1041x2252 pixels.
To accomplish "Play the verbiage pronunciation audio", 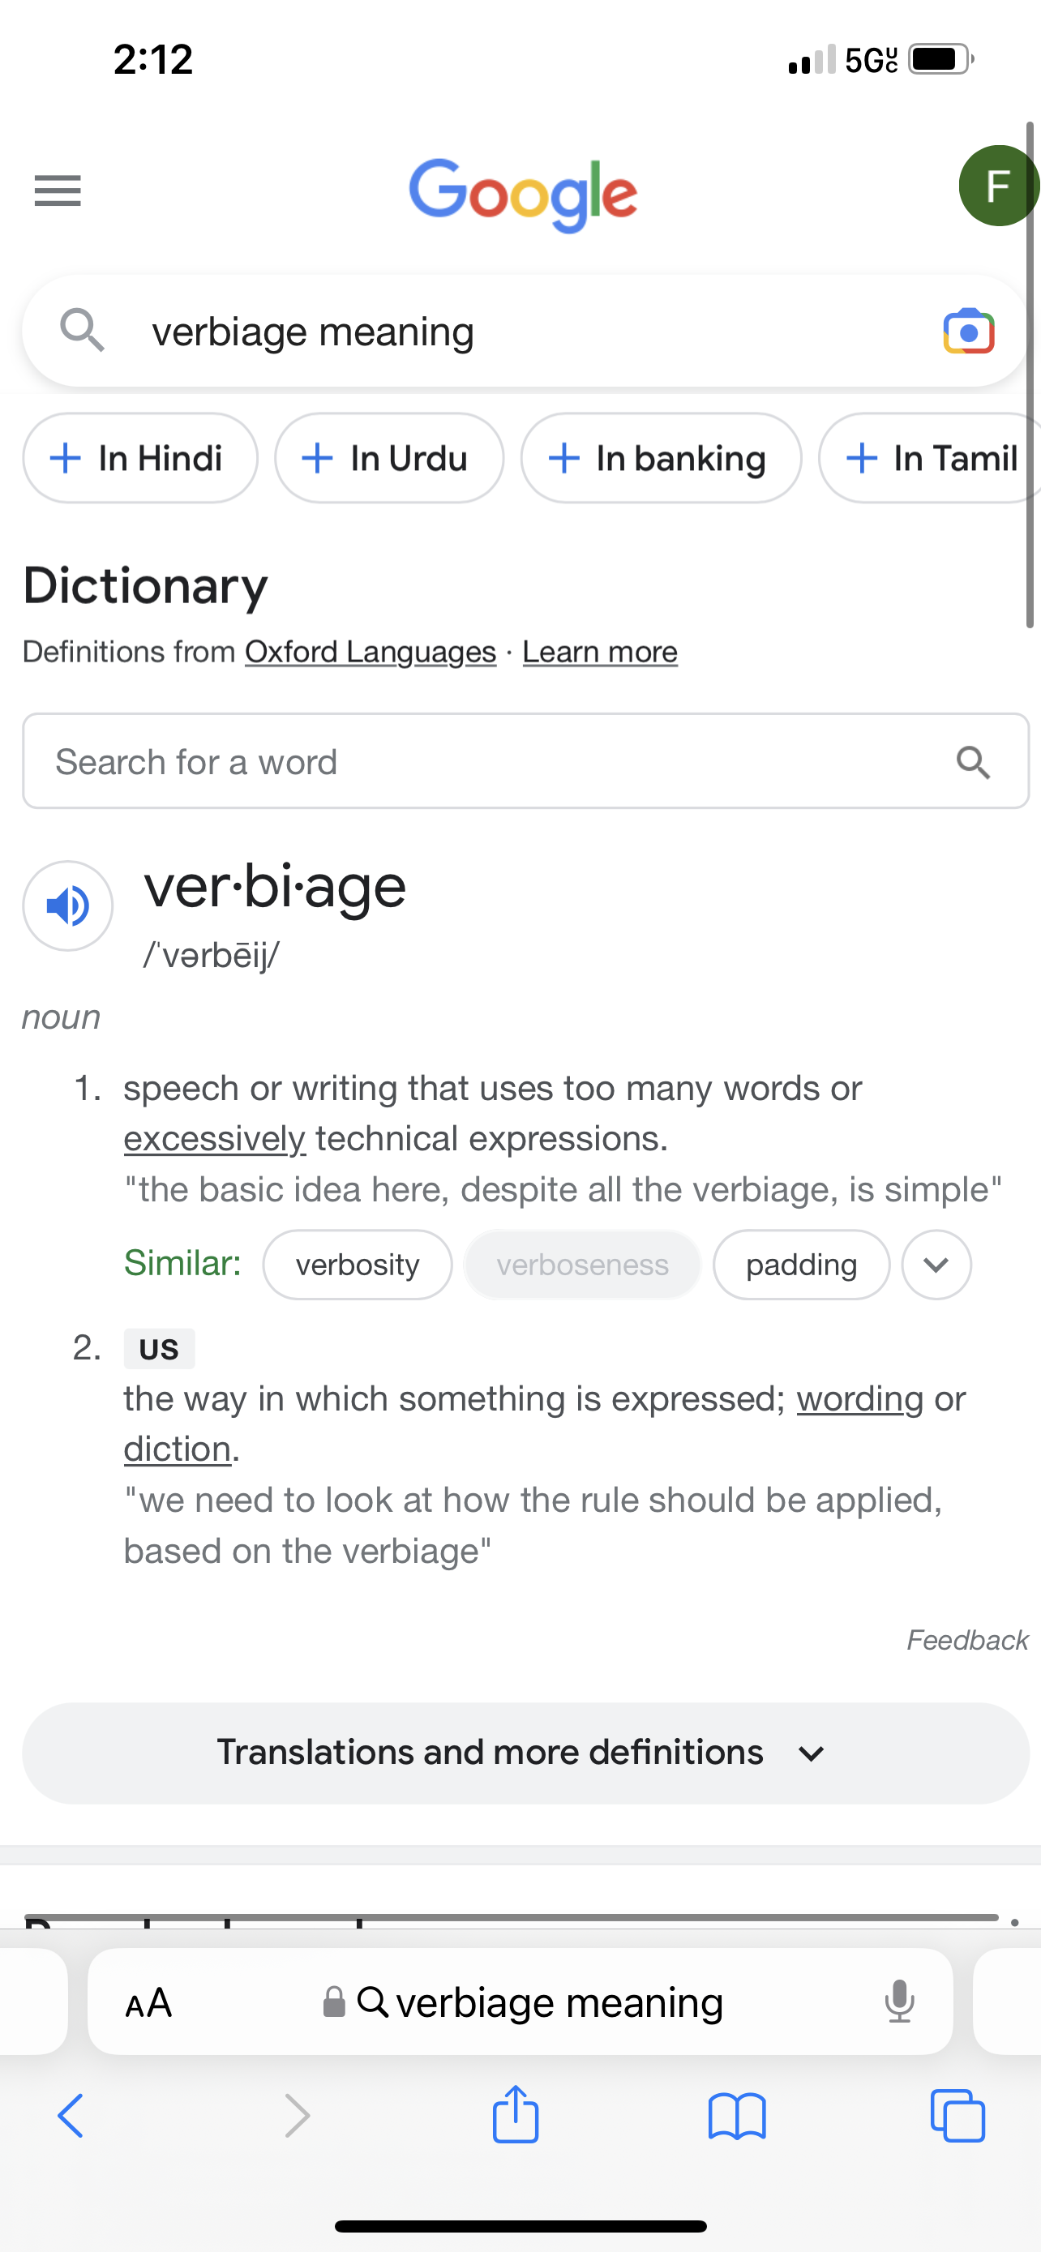I will click(x=68, y=906).
